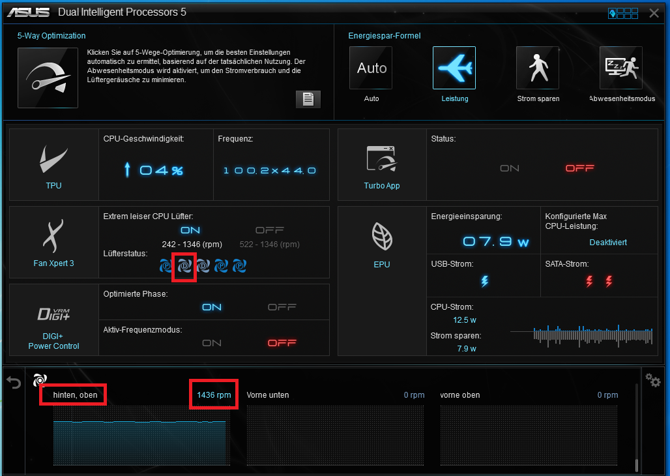
Task: Turn Turbo App status ON
Action: pos(510,168)
